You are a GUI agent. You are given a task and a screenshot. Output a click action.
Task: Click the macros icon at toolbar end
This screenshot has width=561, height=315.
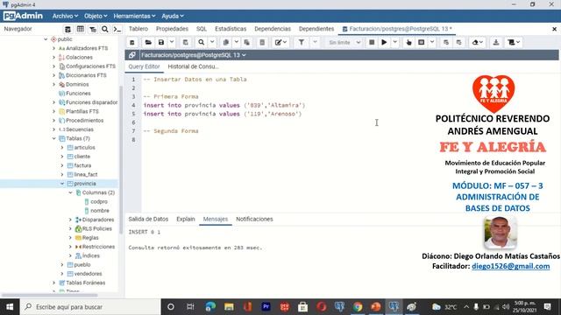coord(512,43)
